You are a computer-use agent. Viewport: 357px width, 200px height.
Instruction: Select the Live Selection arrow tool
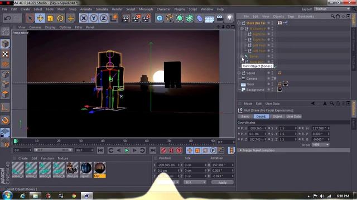click(x=30, y=18)
